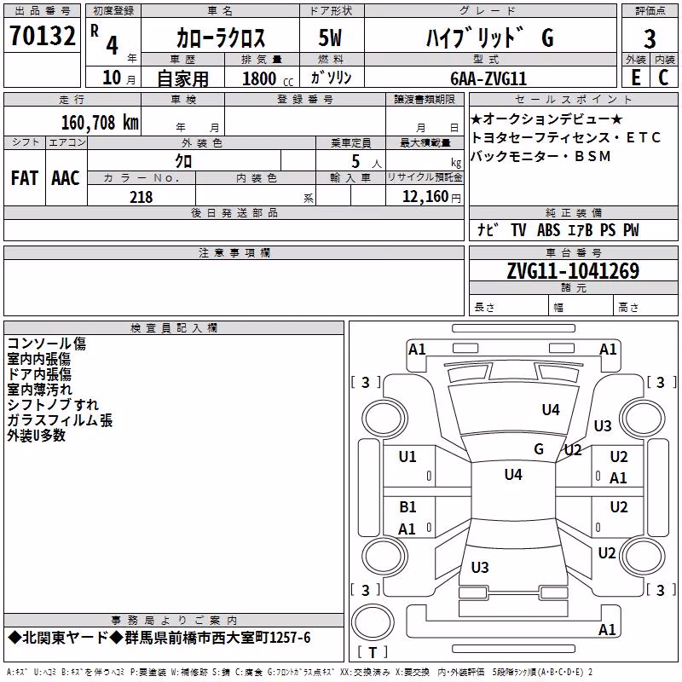Select the exterior color クロ
This screenshot has height=682, width=682.
point(183,161)
